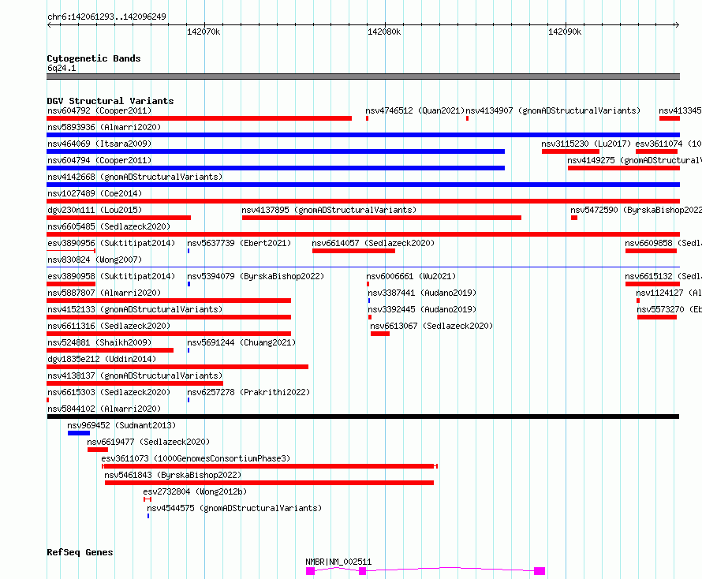The height and width of the screenshot is (579, 702).
Task: Select nsv6613067 (Sedlazeck2020) label
Action: coord(431,326)
